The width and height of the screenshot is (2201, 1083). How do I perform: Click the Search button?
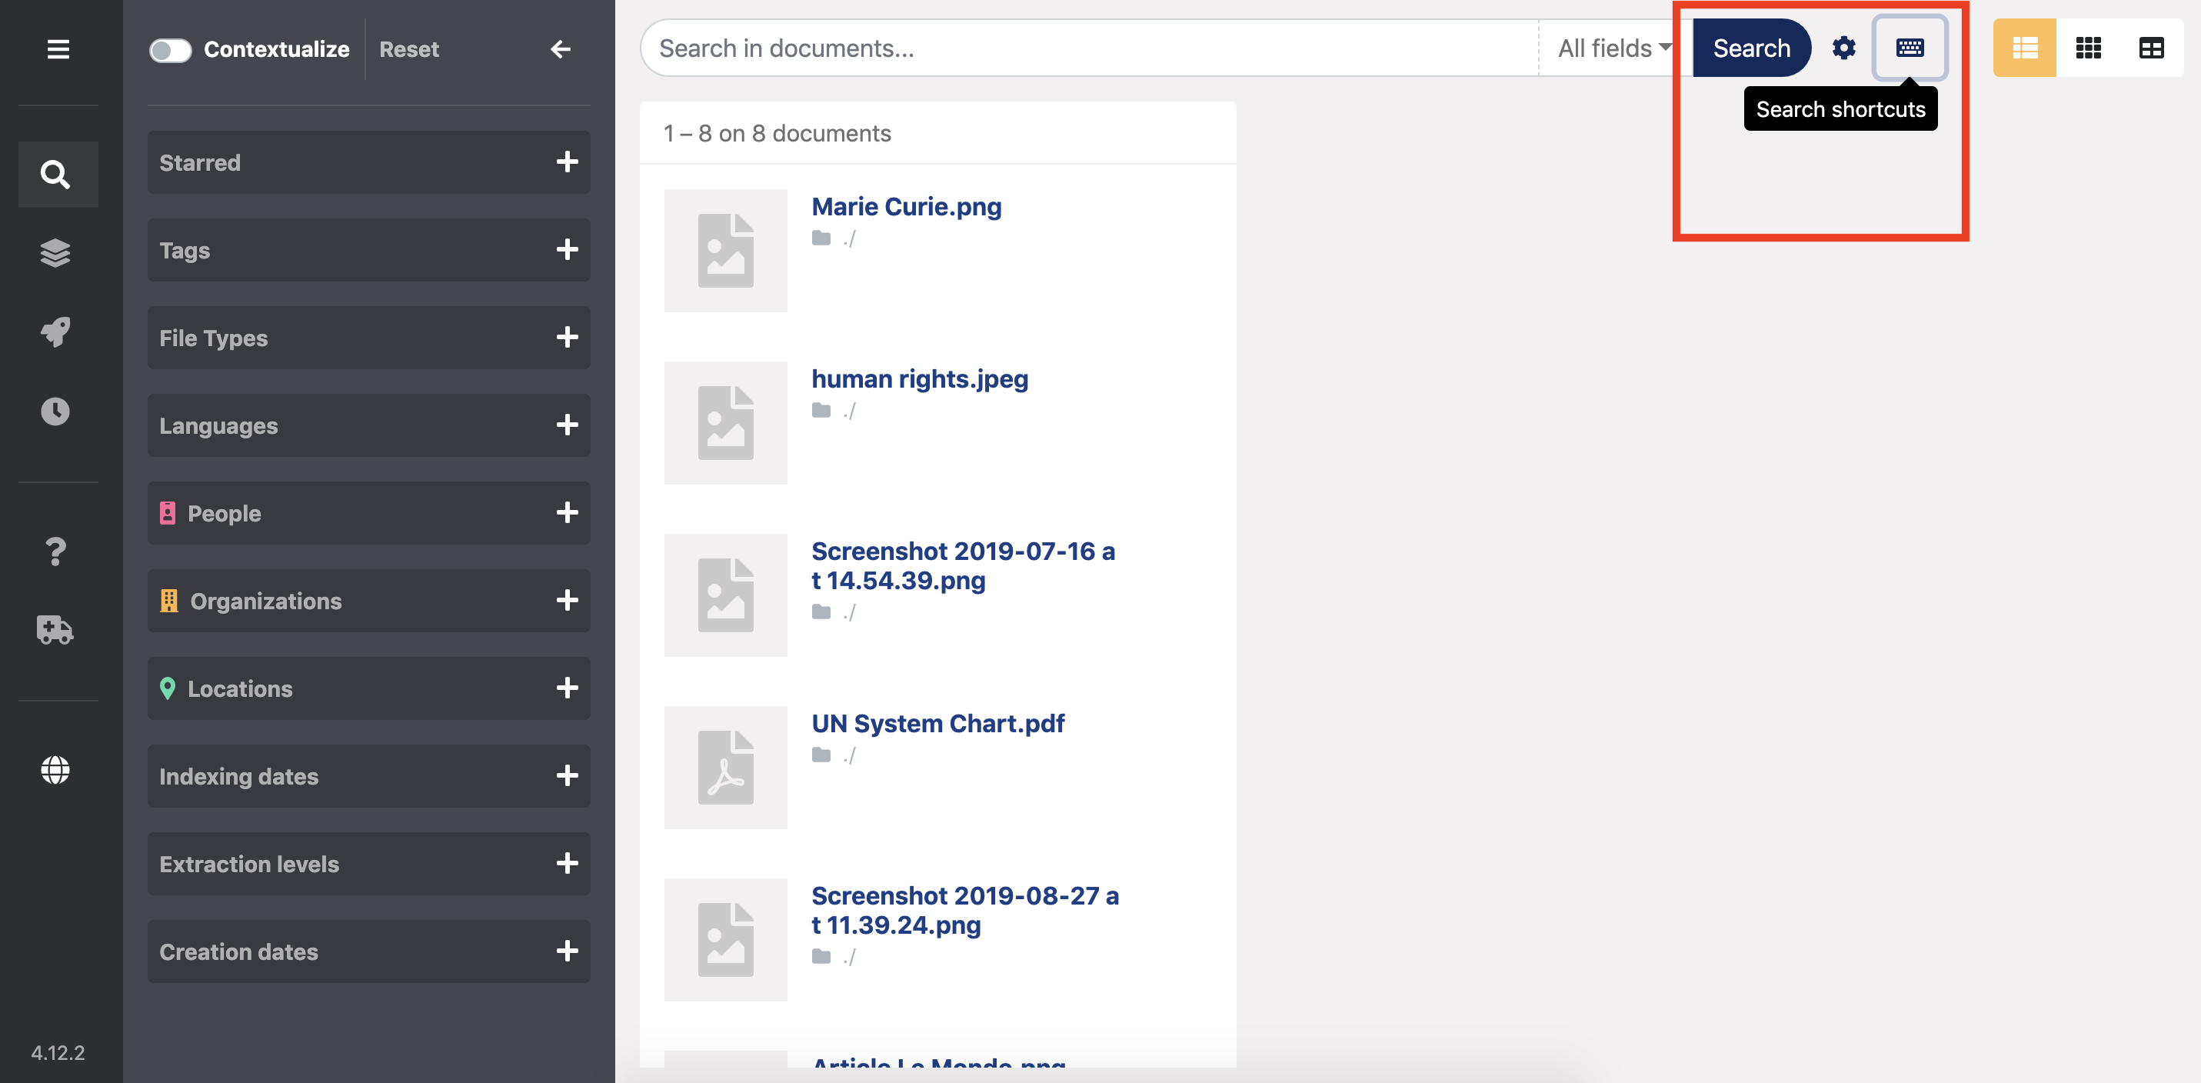tap(1750, 48)
